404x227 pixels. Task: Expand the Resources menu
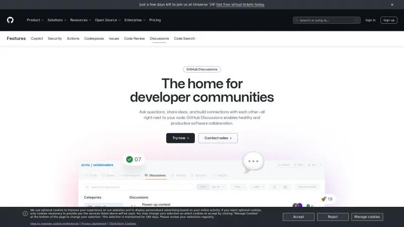(x=80, y=20)
